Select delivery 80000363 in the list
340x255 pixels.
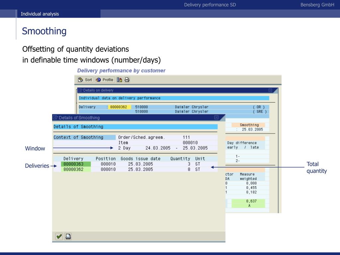coord(76,164)
